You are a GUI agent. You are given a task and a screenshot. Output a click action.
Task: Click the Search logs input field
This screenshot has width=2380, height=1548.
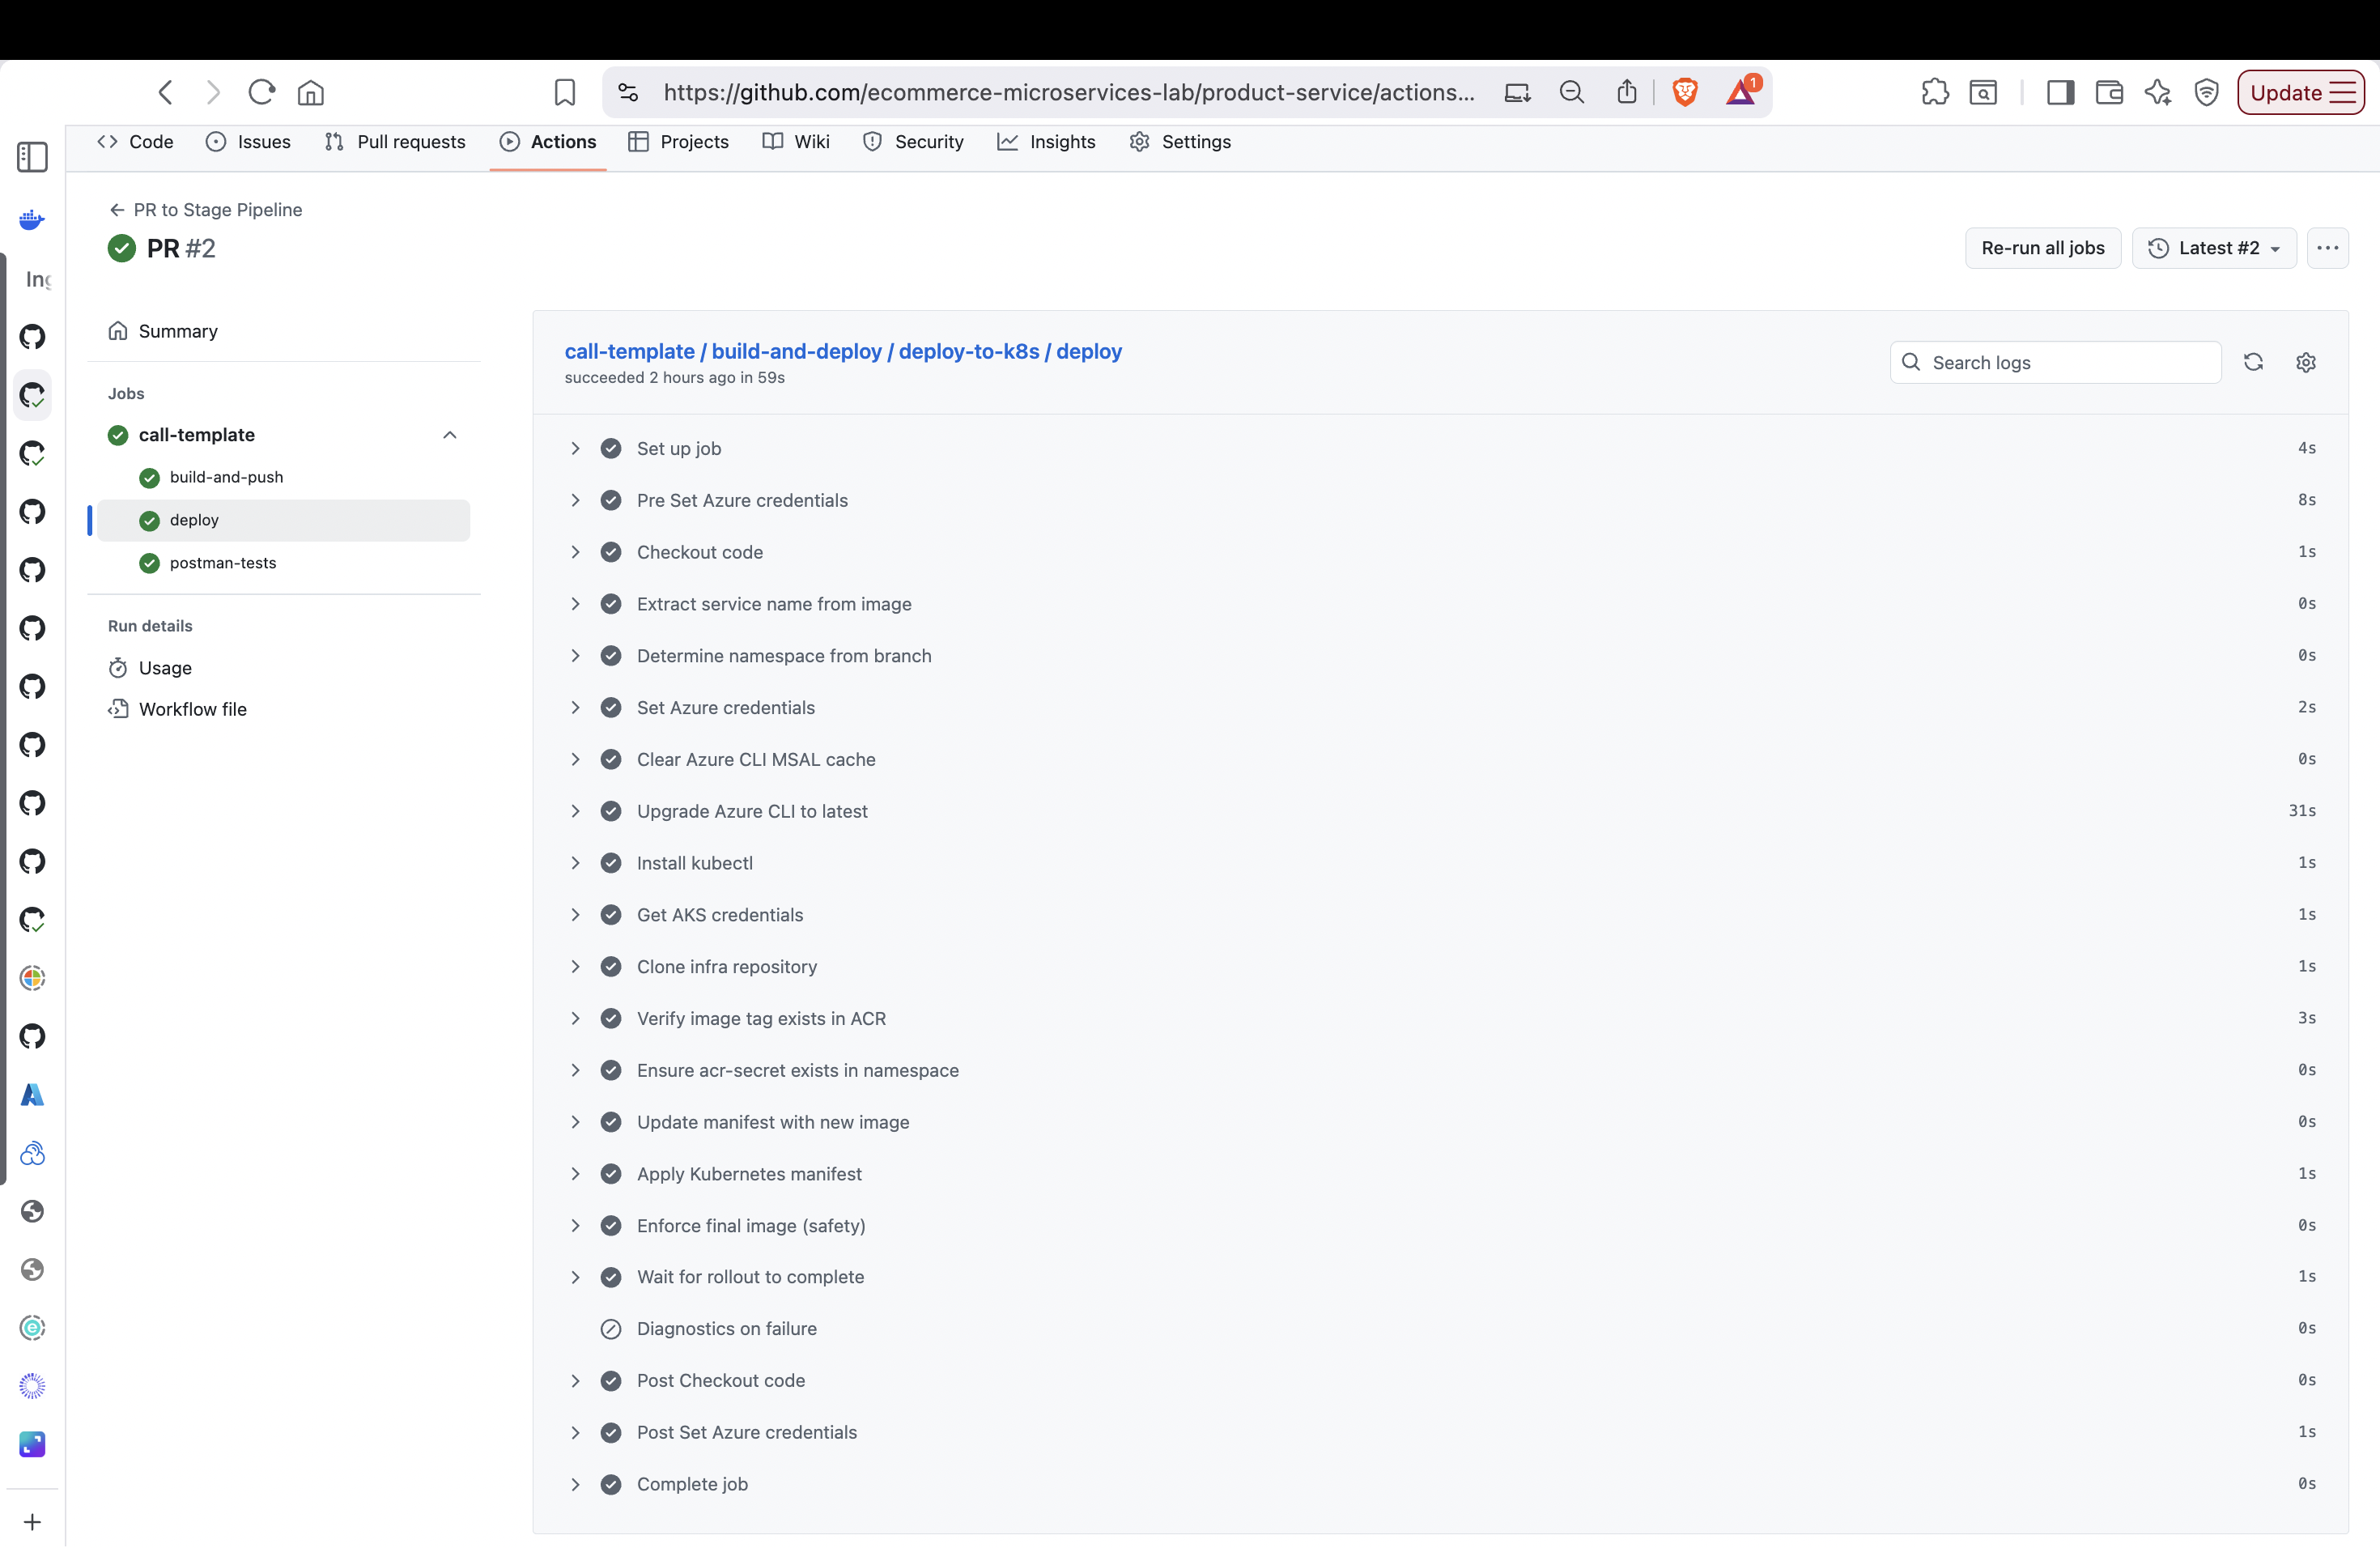click(x=2055, y=362)
